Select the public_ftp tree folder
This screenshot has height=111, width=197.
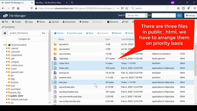[x=15, y=92]
